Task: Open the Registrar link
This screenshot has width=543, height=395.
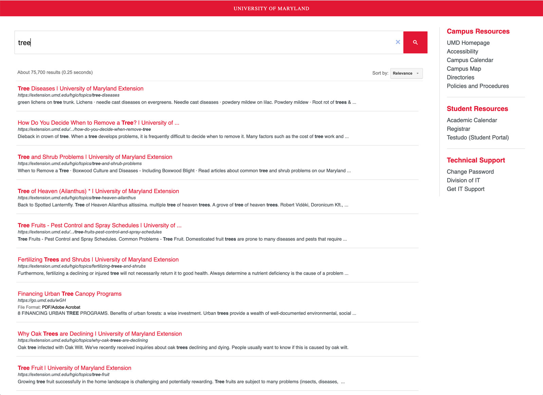Action: click(x=458, y=129)
